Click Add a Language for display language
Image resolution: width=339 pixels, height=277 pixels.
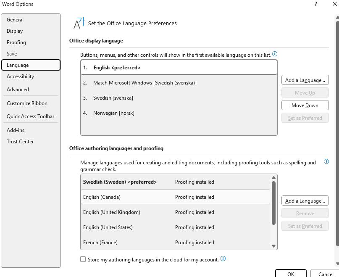click(x=305, y=80)
